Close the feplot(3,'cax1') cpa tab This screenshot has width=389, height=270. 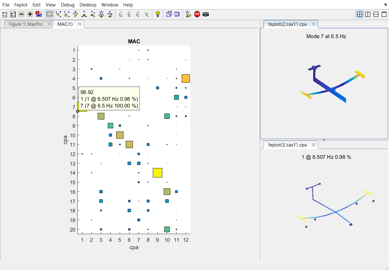(x=313, y=145)
